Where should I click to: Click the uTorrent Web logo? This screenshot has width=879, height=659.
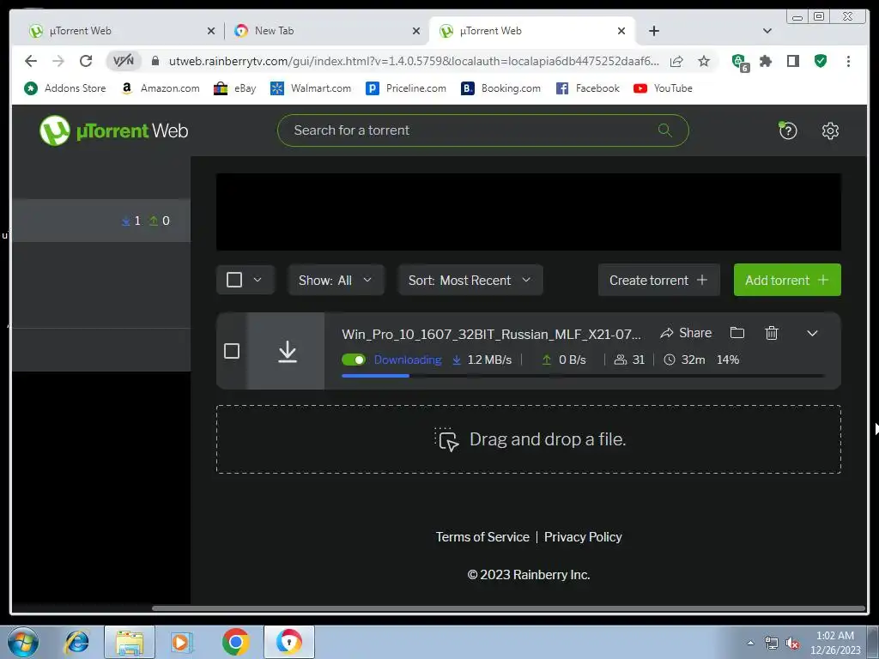pos(114,130)
